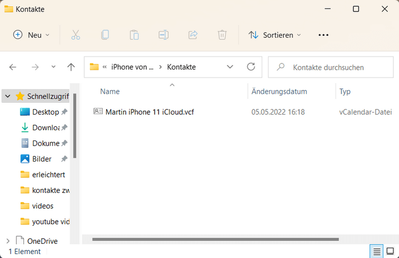Open the Neu (new item) menu
Screen dimensions: 399x258
(31, 35)
